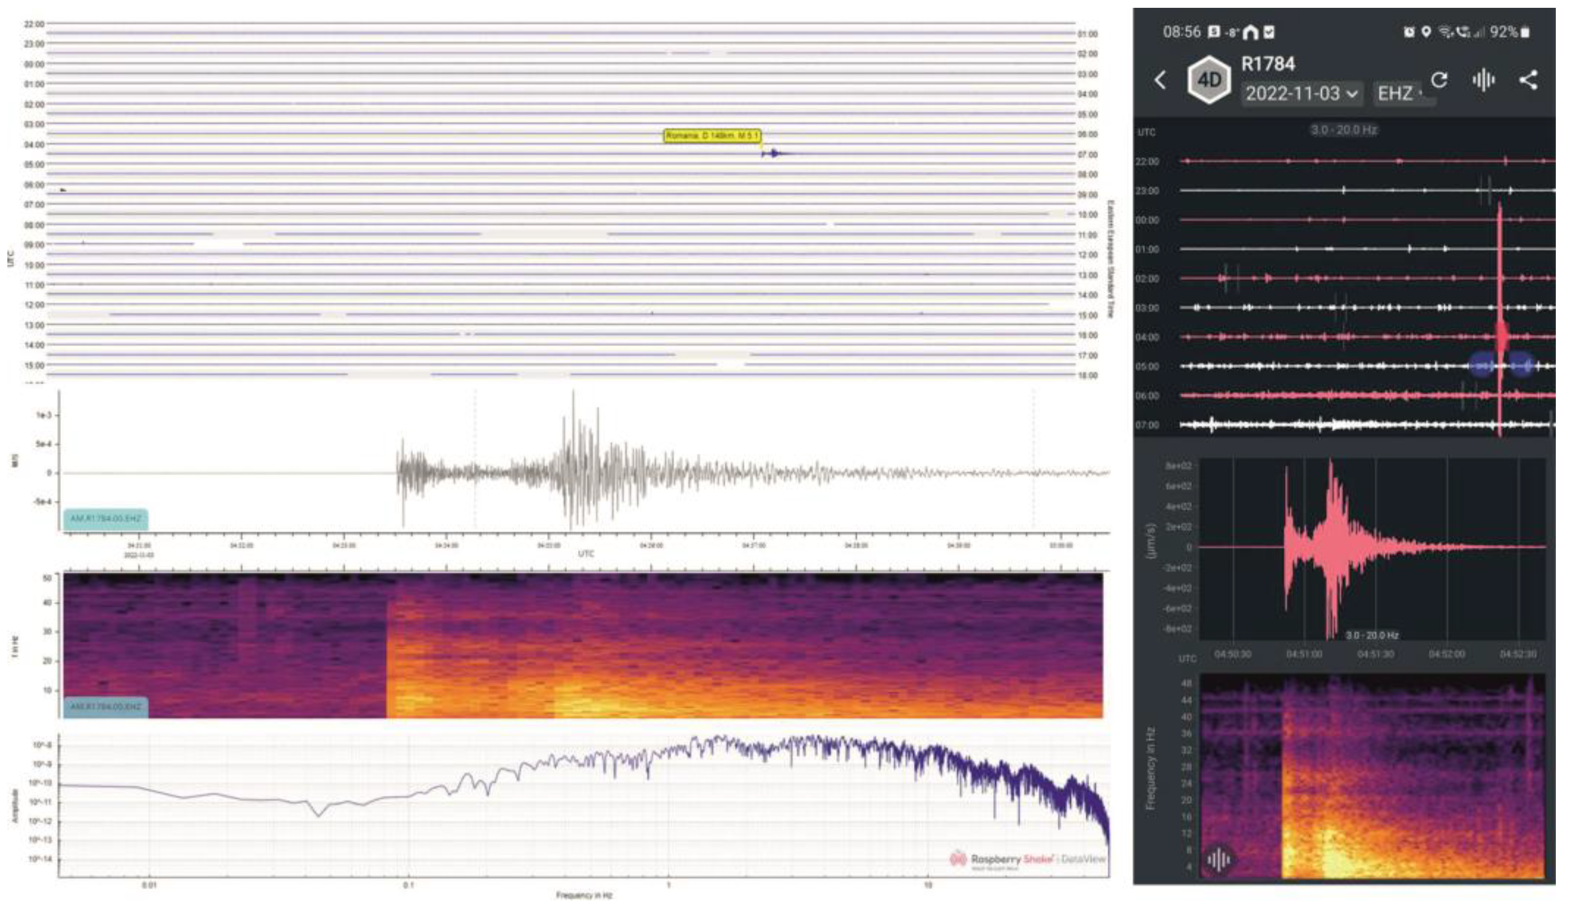This screenshot has height=907, width=1570.
Task: Tap the home icon in status bar
Action: 1251,32
